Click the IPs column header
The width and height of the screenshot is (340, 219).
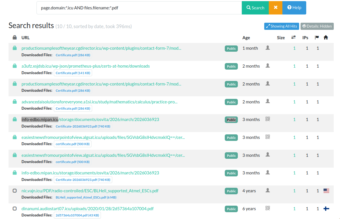click(x=305, y=37)
